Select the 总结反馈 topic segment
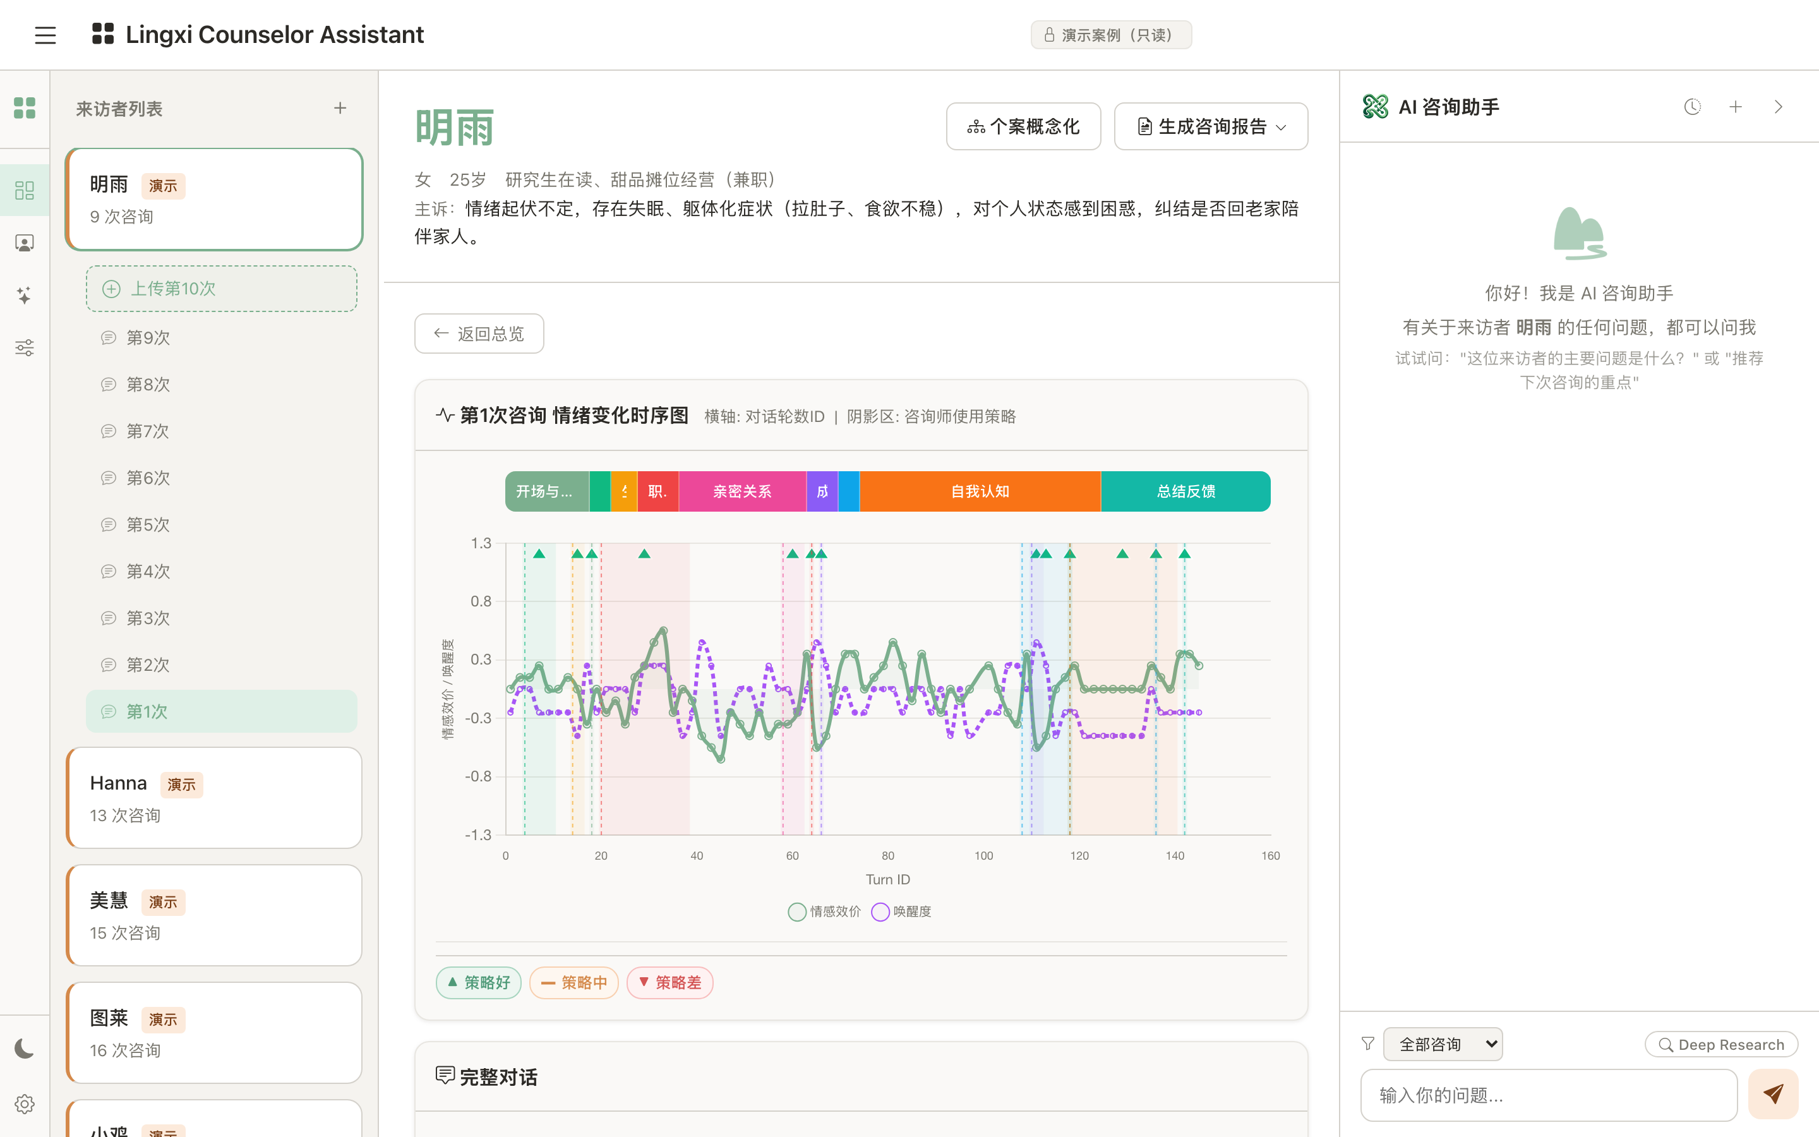Screen dimensions: 1819x1137 [x=1186, y=491]
